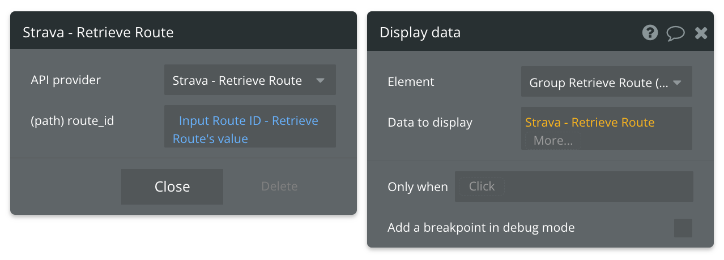Click the orange Strava - Retrieve Route expression
This screenshot has width=724, height=260.
[590, 123]
